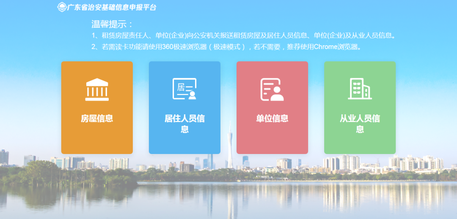
Task: Click the second tip about 读卡功能
Action: click(227, 47)
